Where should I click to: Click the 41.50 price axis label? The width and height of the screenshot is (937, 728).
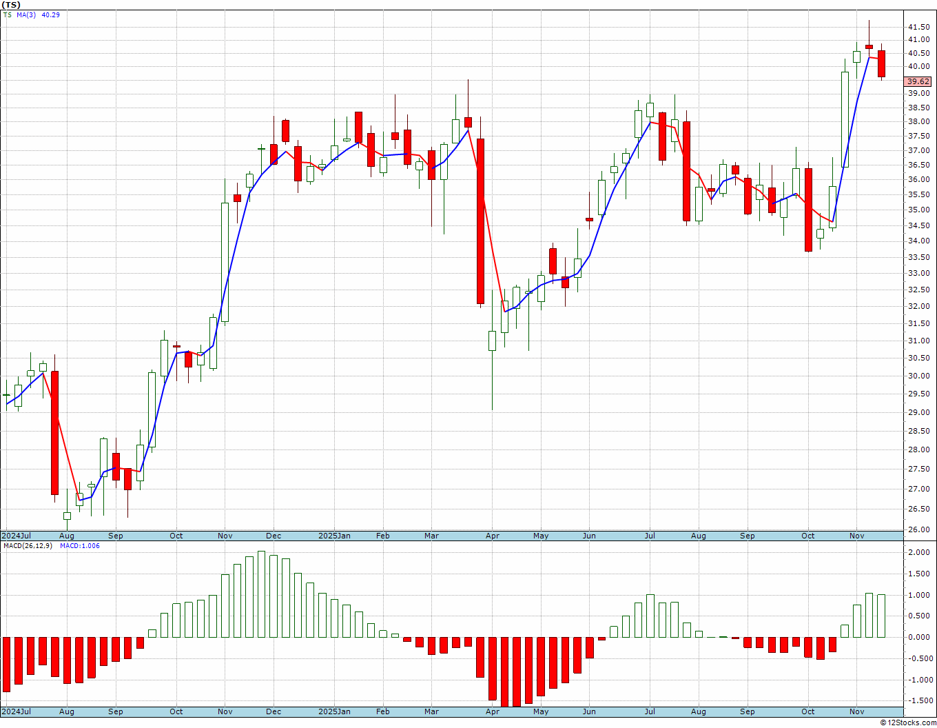point(919,27)
